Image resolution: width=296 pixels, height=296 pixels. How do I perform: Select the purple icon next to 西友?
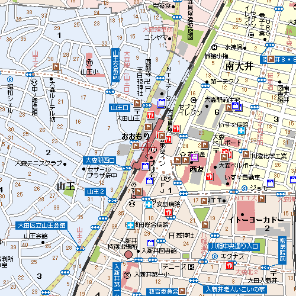click(x=194, y=157)
